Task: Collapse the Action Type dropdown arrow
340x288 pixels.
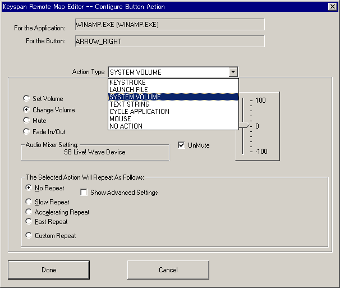Action: tap(233, 72)
